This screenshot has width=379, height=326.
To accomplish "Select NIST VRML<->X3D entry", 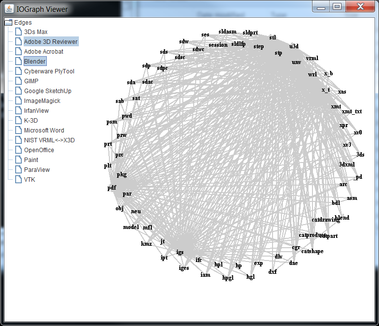I will click(x=49, y=140).
